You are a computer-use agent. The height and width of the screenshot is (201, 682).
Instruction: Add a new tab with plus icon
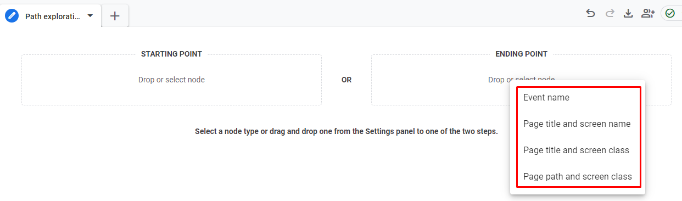[x=115, y=16]
